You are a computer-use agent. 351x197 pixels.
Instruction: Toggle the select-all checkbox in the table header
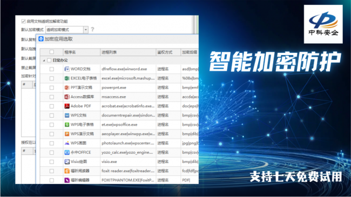(x=52, y=52)
